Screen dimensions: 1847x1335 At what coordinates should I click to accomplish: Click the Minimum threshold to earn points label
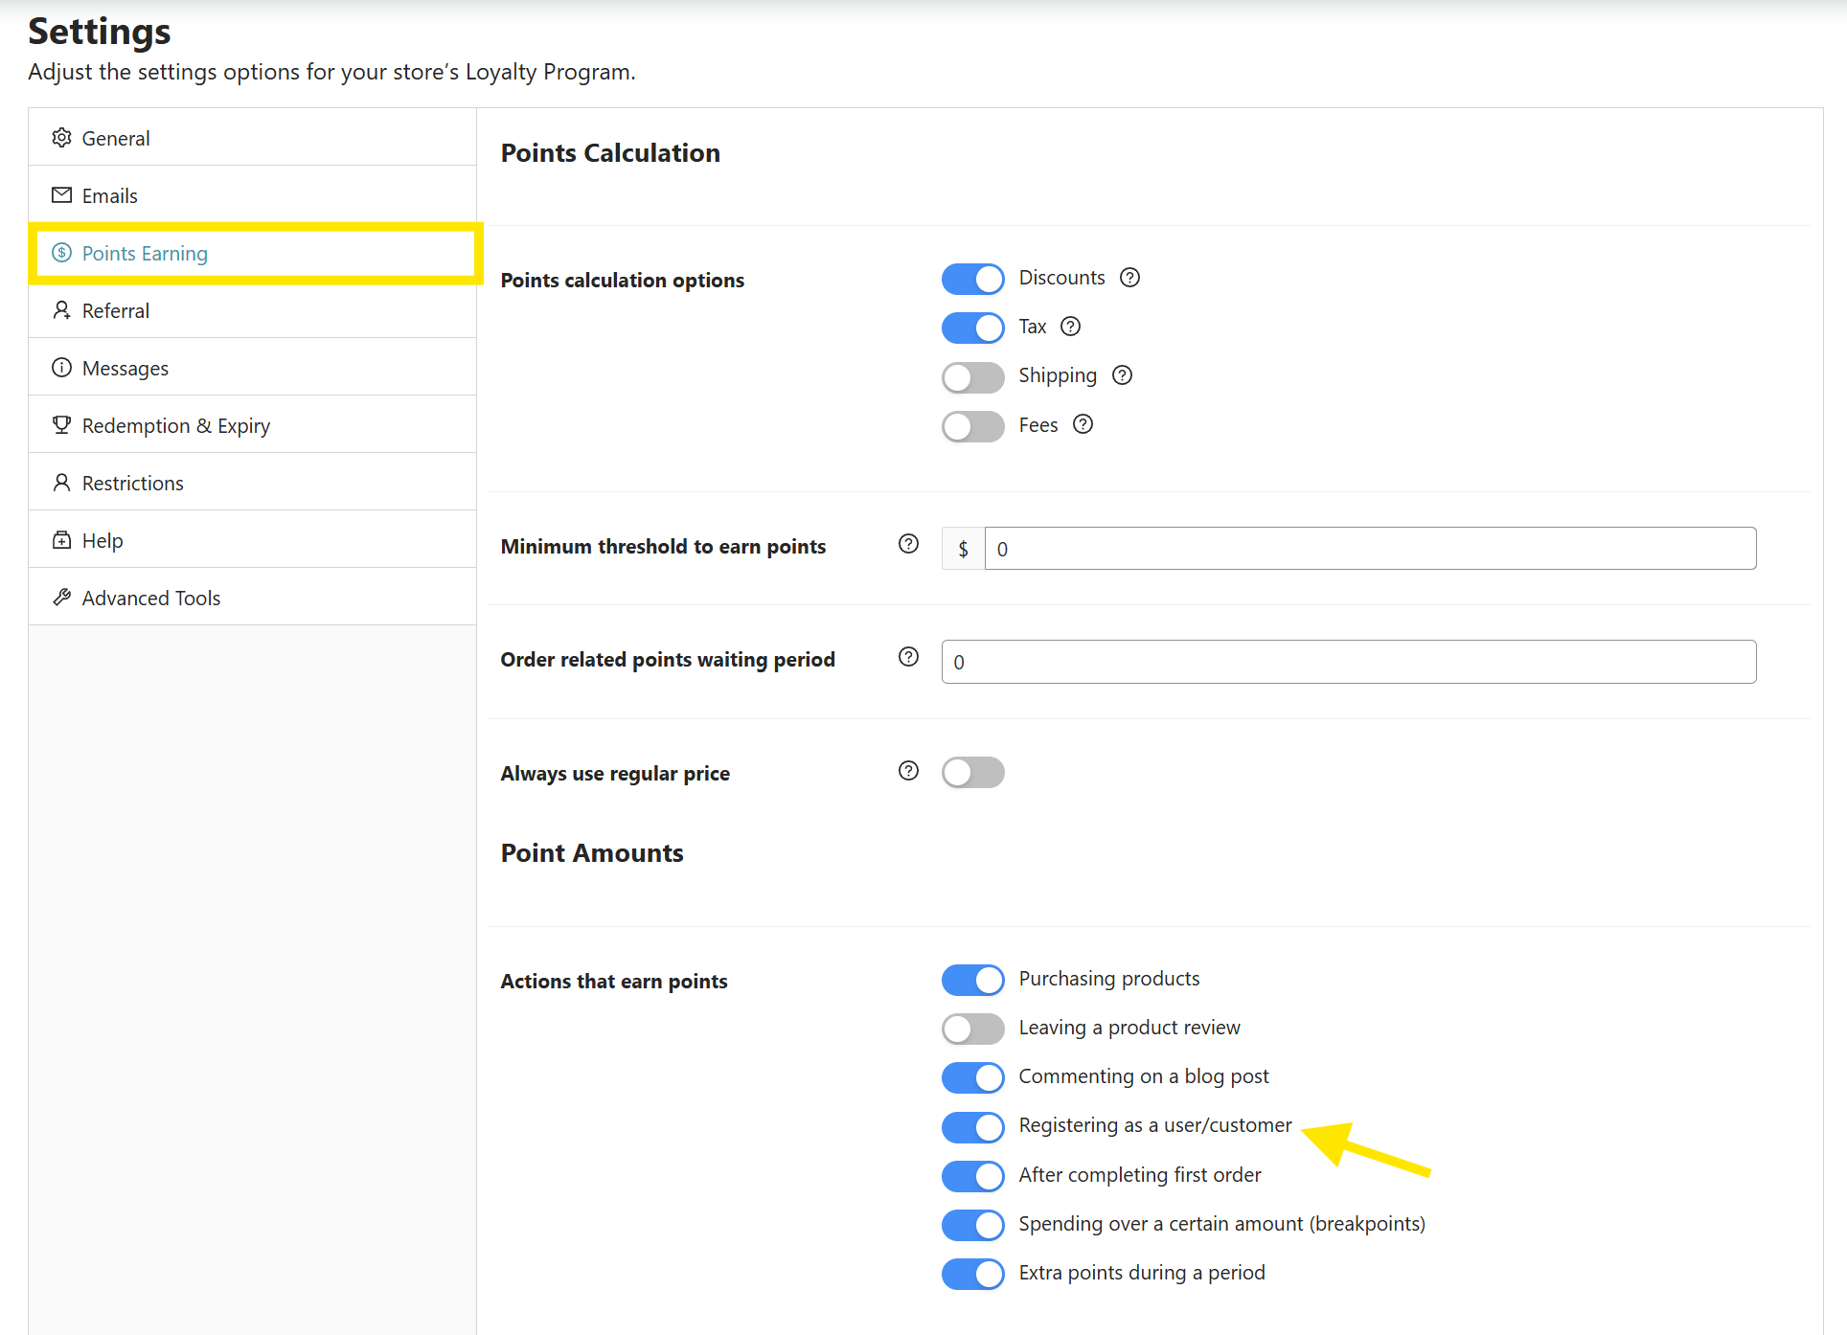tap(663, 547)
